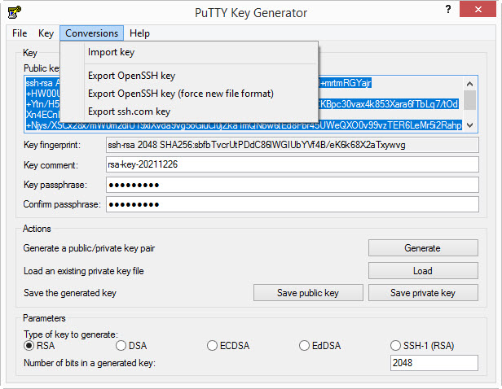Focus the Key passphrase field
502x389 pixels.
point(293,185)
